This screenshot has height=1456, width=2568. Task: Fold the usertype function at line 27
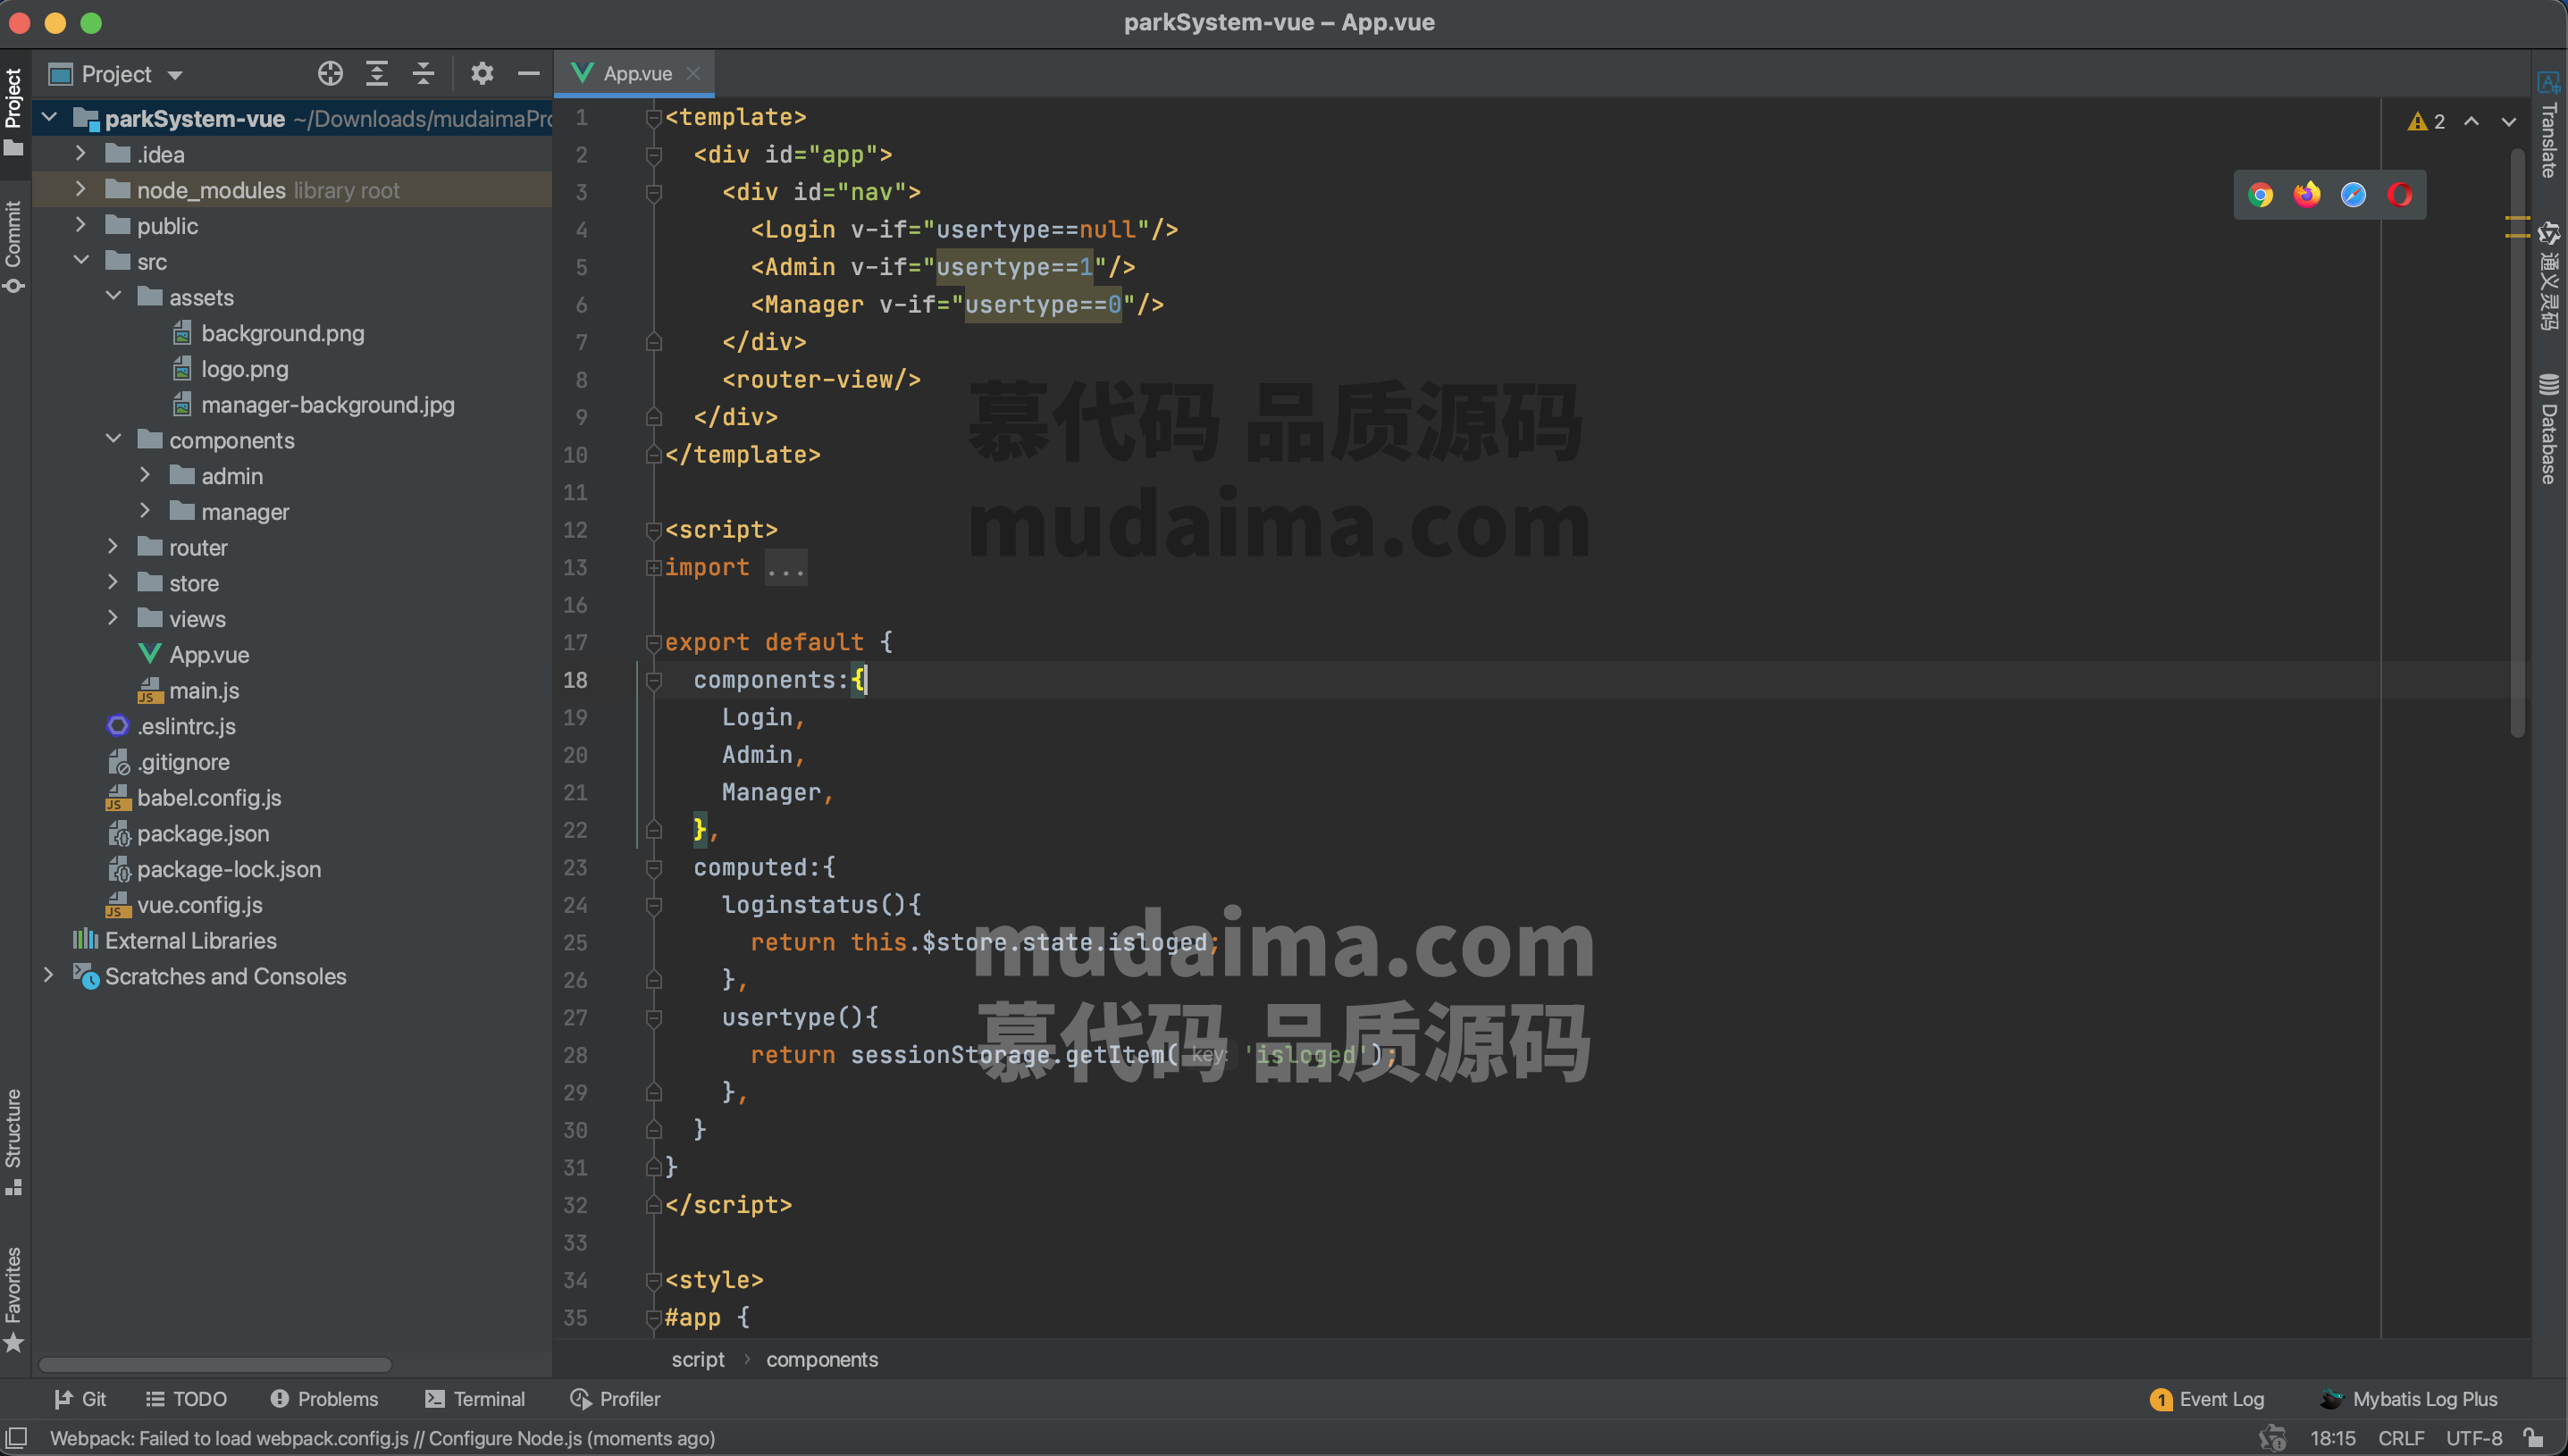click(x=654, y=1018)
